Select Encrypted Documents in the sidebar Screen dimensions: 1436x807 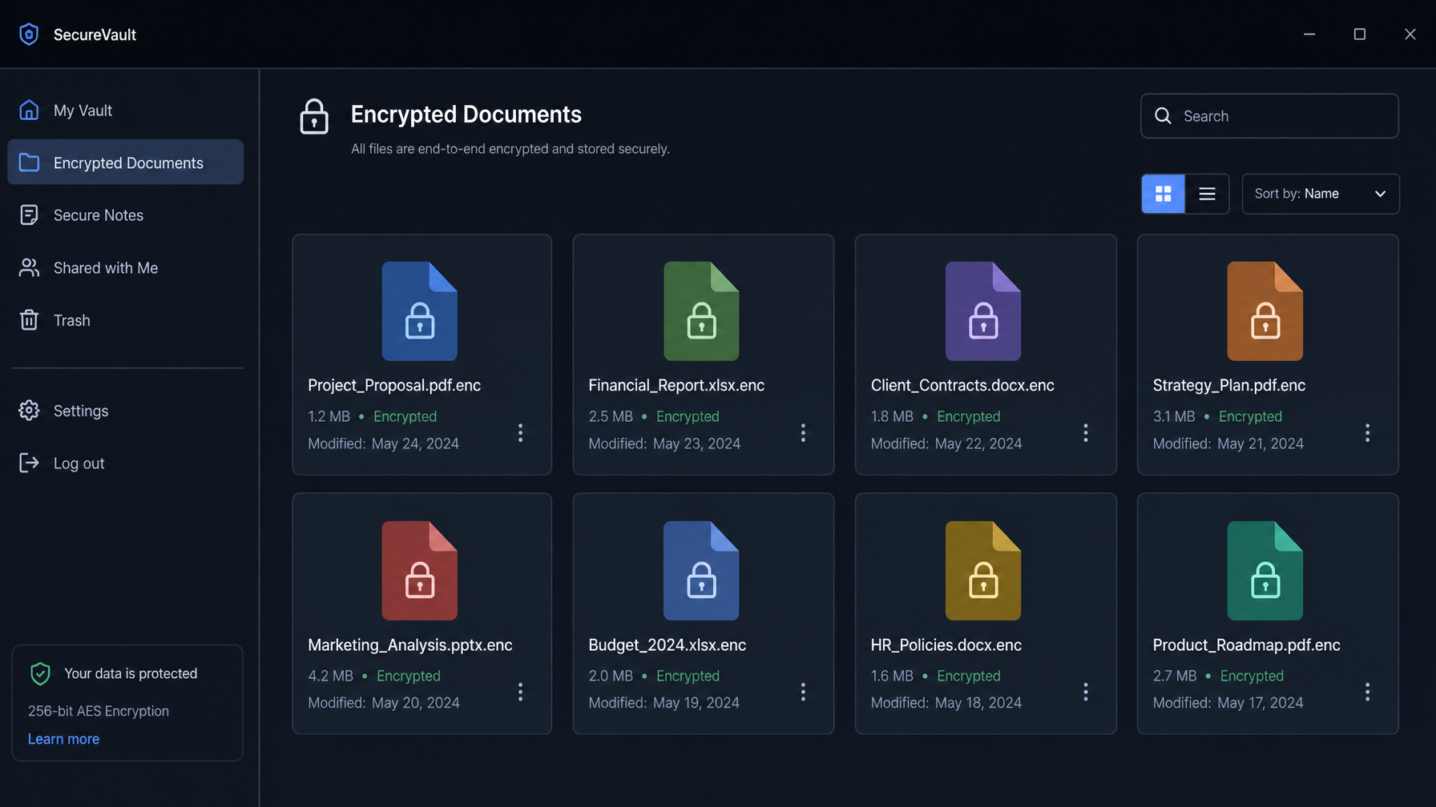point(125,163)
